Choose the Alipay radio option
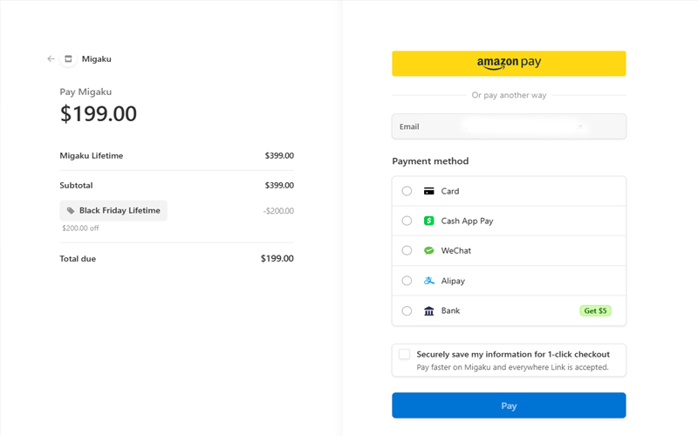The height and width of the screenshot is (436, 698). click(407, 281)
